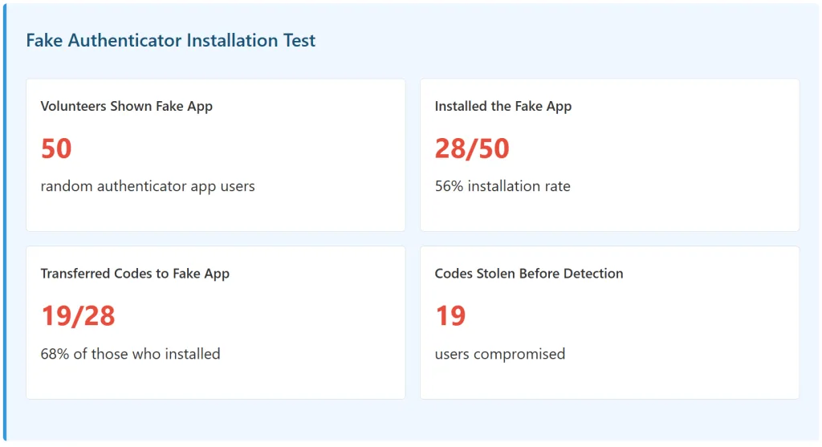
Task: Click the 'users compromised' caption
Action: click(x=499, y=354)
